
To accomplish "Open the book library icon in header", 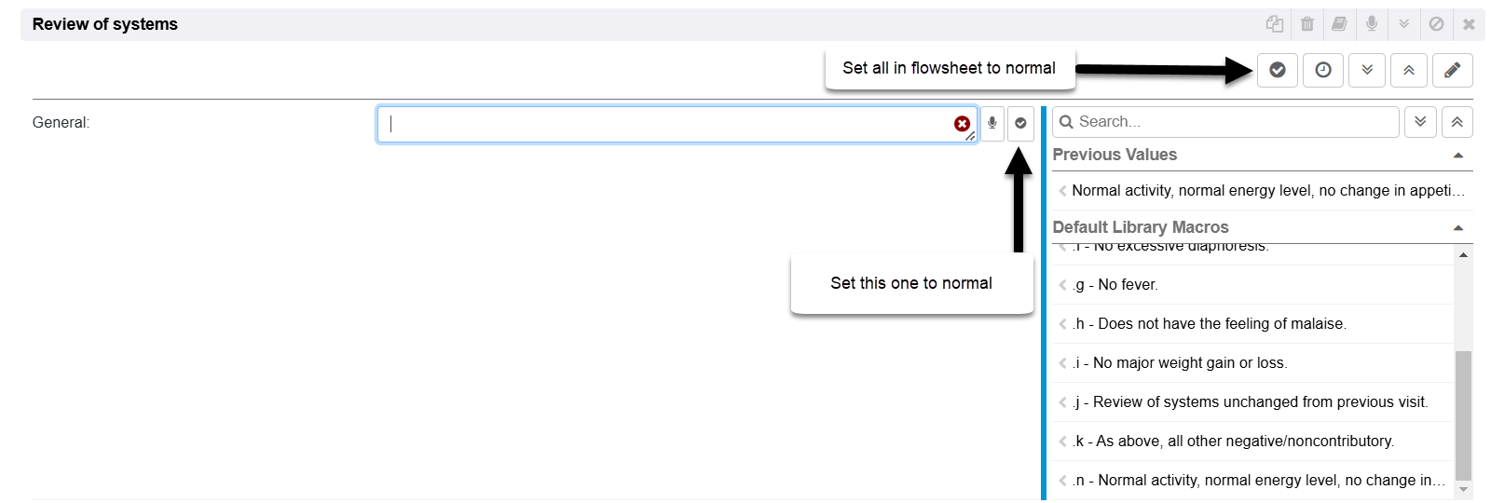I will click(1339, 24).
